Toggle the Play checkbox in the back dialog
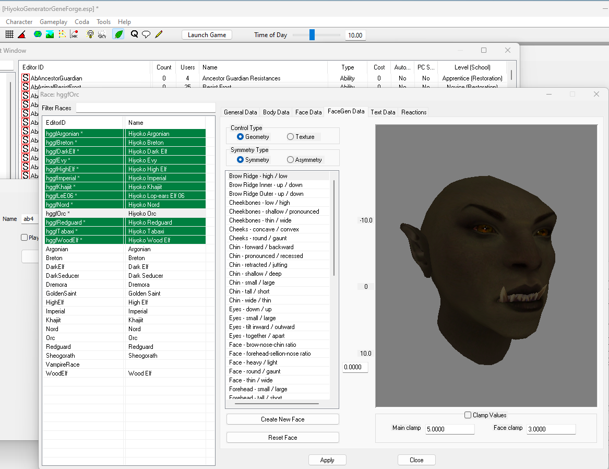This screenshot has height=469, width=609. (x=24, y=238)
